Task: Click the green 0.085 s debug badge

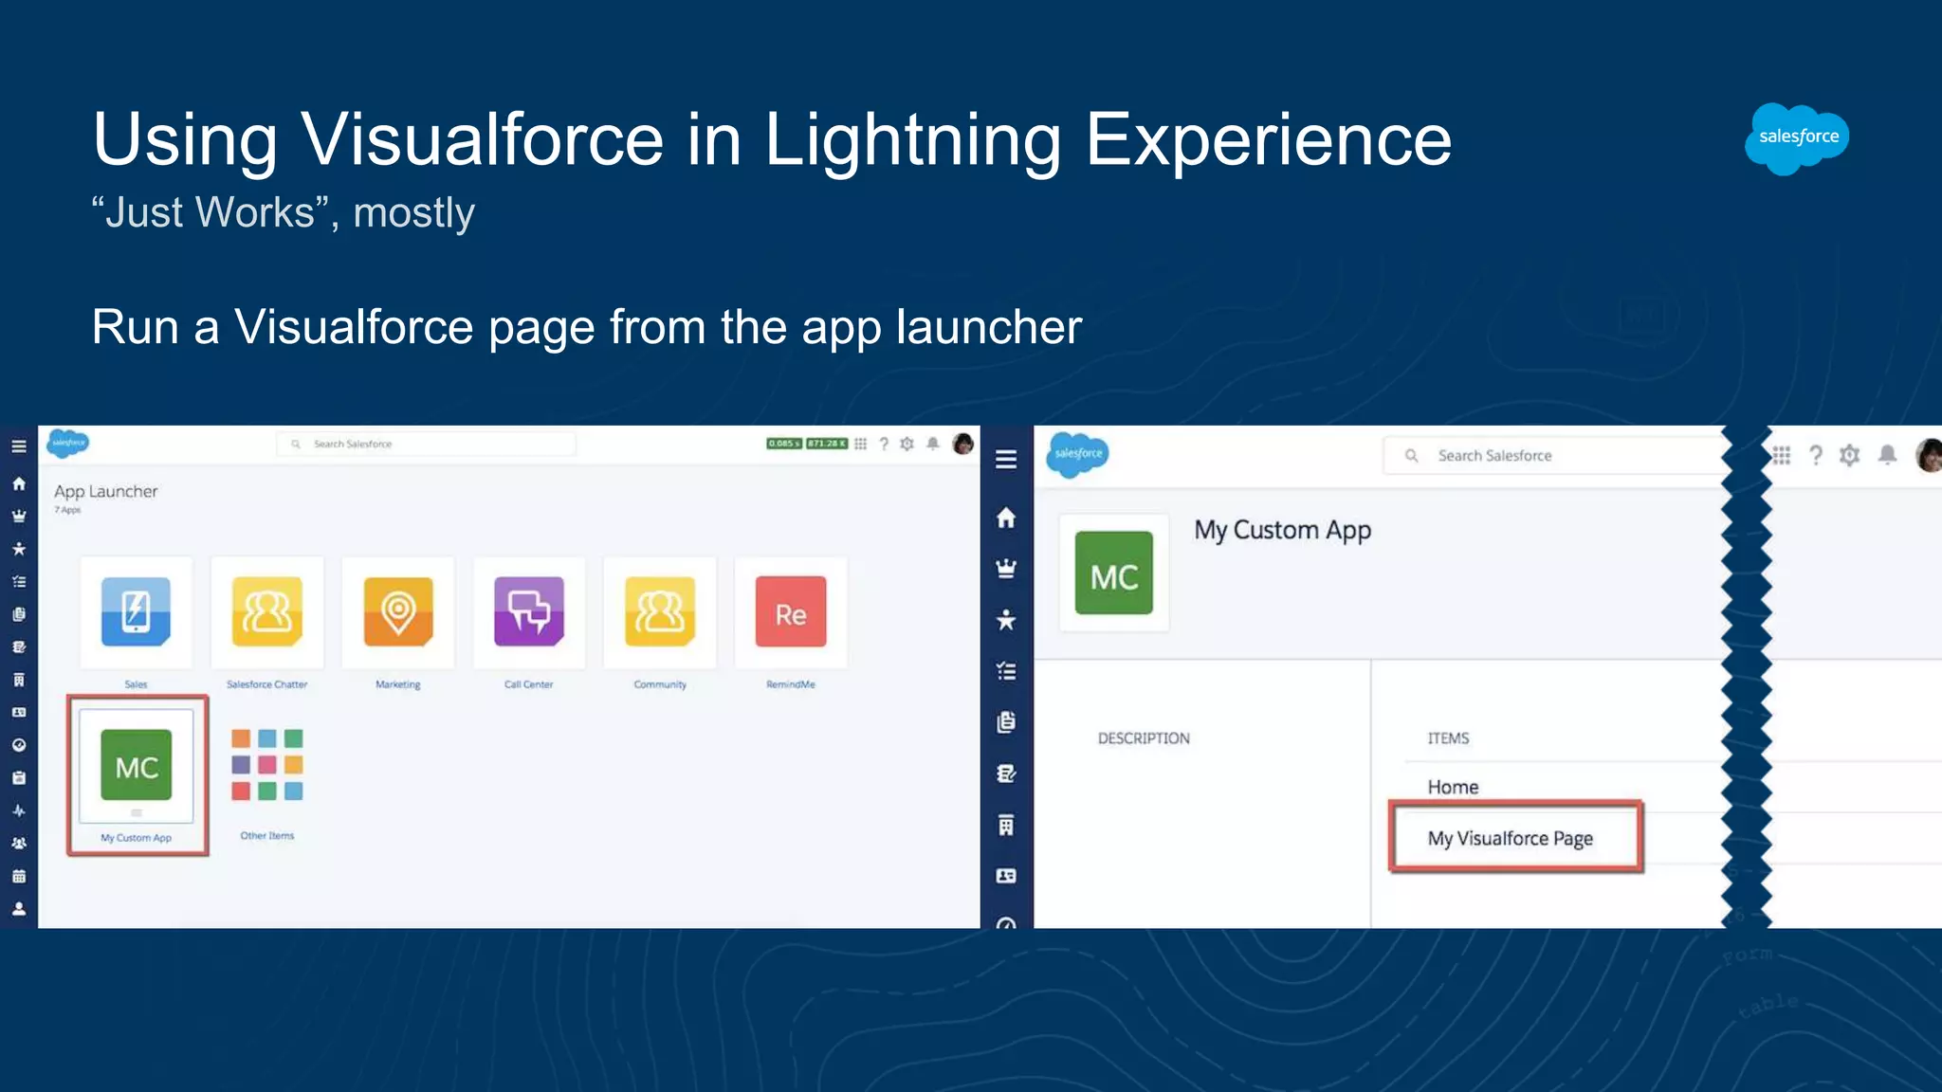Action: pos(784,444)
